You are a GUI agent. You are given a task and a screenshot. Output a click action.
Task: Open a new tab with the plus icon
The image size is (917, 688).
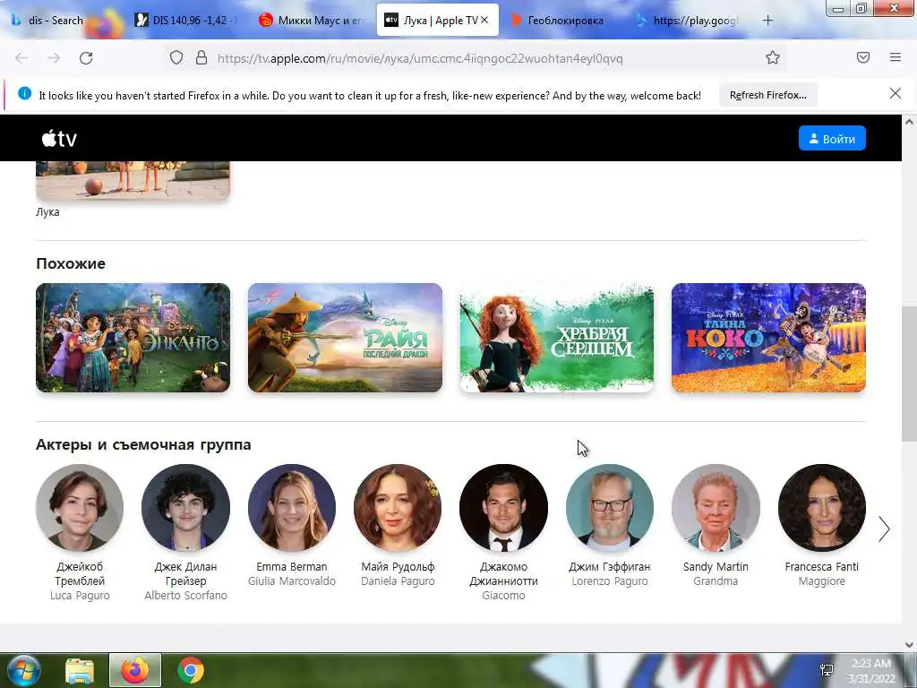click(x=767, y=21)
